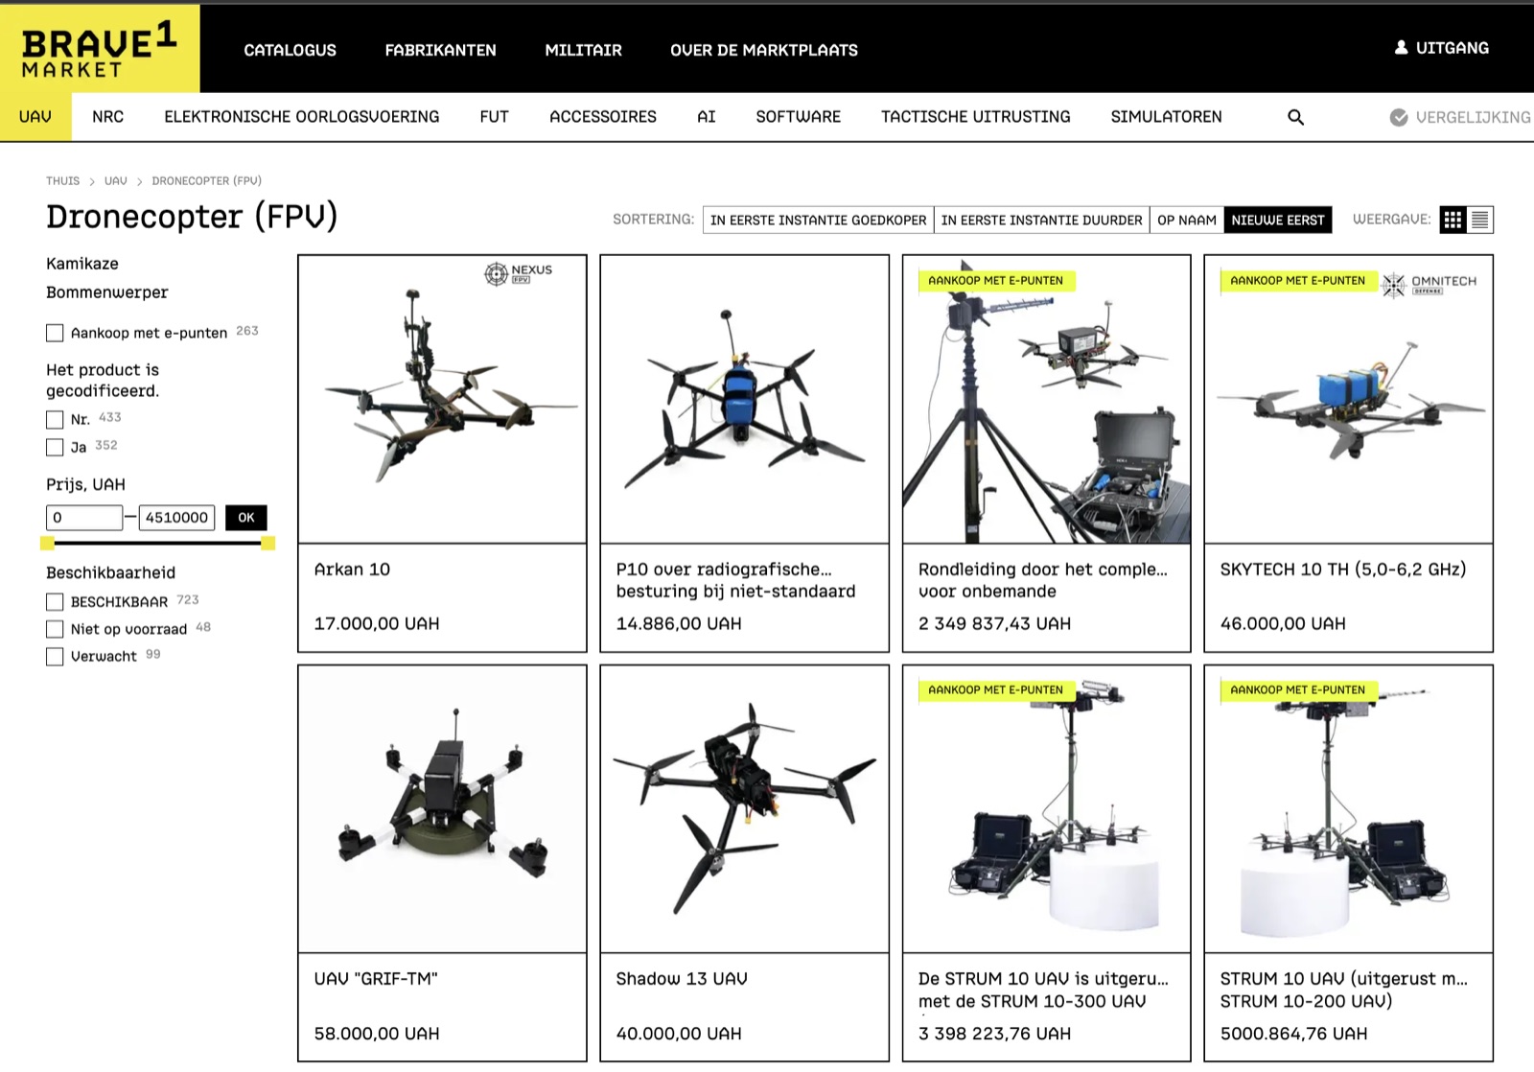This screenshot has width=1534, height=1072.
Task: Open the Software category
Action: point(798,117)
